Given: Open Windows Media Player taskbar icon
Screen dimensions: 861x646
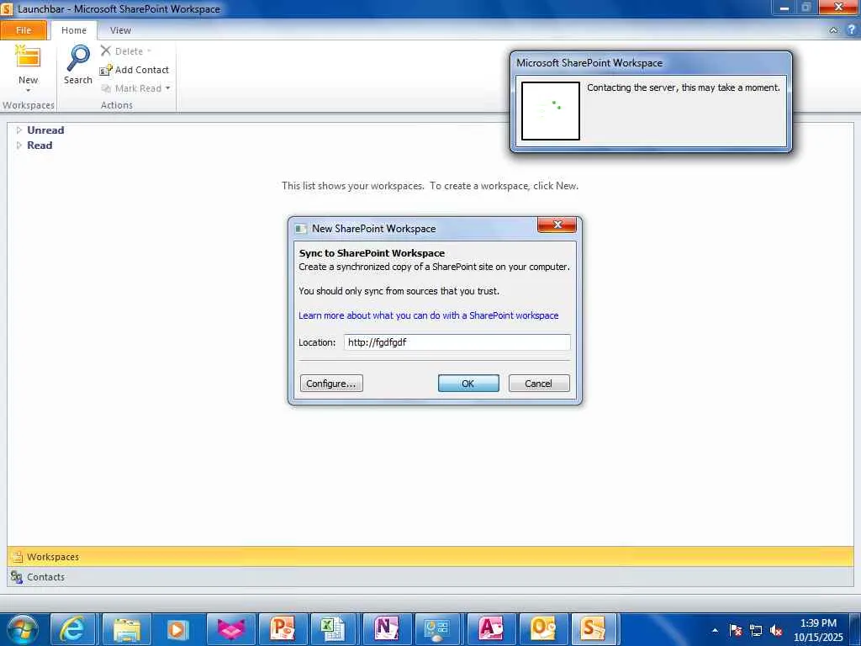Looking at the screenshot, I should click(177, 629).
